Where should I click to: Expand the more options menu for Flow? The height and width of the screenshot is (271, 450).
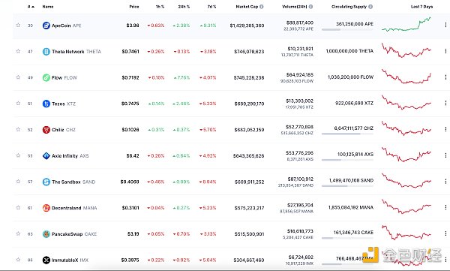coord(445,77)
